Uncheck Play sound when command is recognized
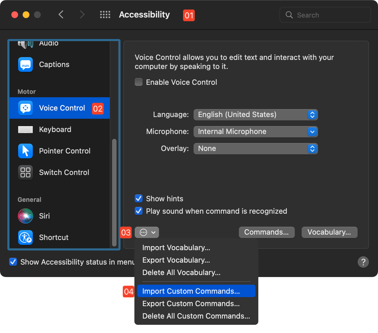This screenshot has width=378, height=333. [138, 211]
